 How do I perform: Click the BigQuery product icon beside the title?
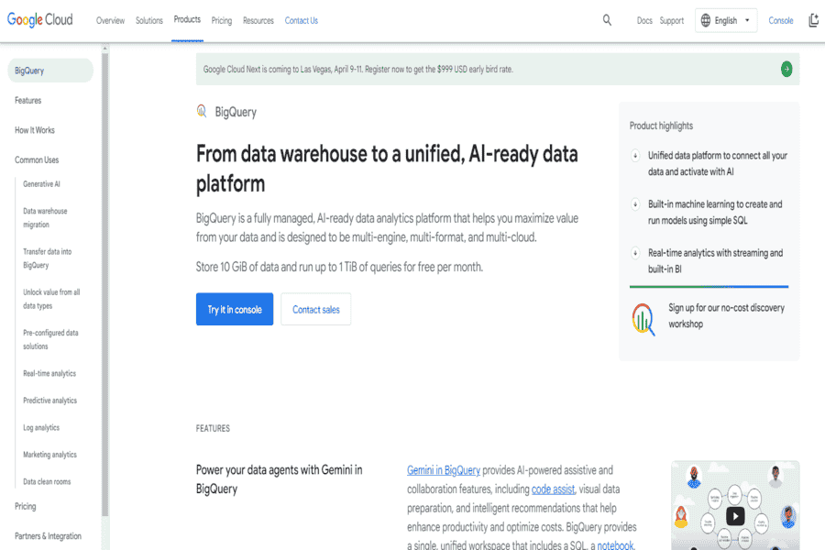[202, 111]
